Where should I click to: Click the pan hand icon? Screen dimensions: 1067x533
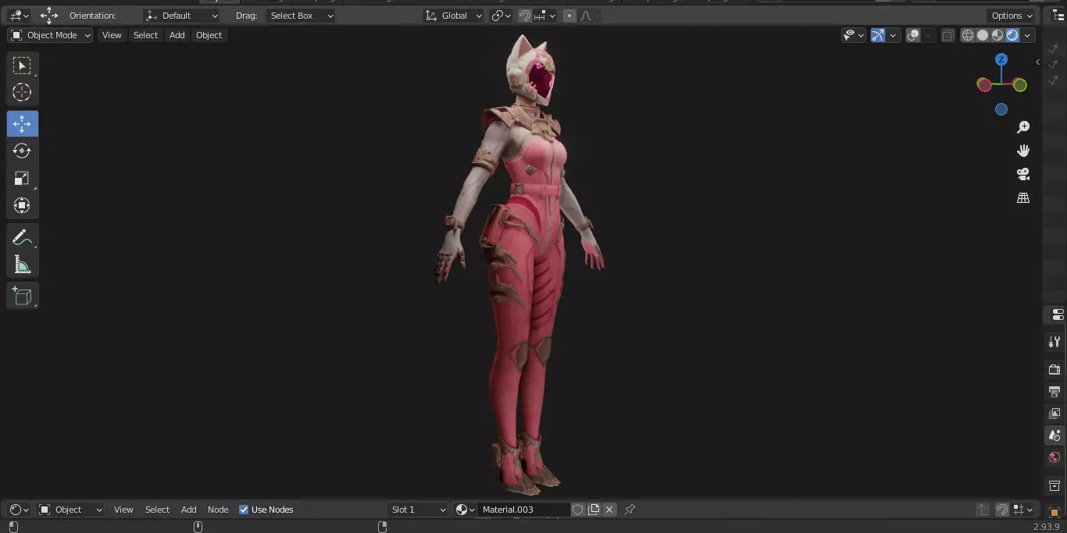pyautogui.click(x=1023, y=151)
